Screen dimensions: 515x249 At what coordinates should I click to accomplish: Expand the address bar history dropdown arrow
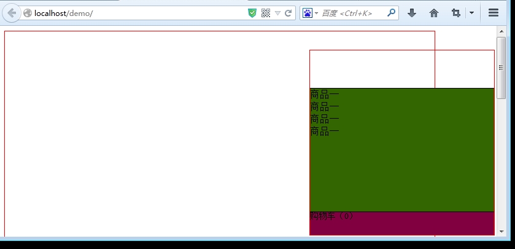277,13
